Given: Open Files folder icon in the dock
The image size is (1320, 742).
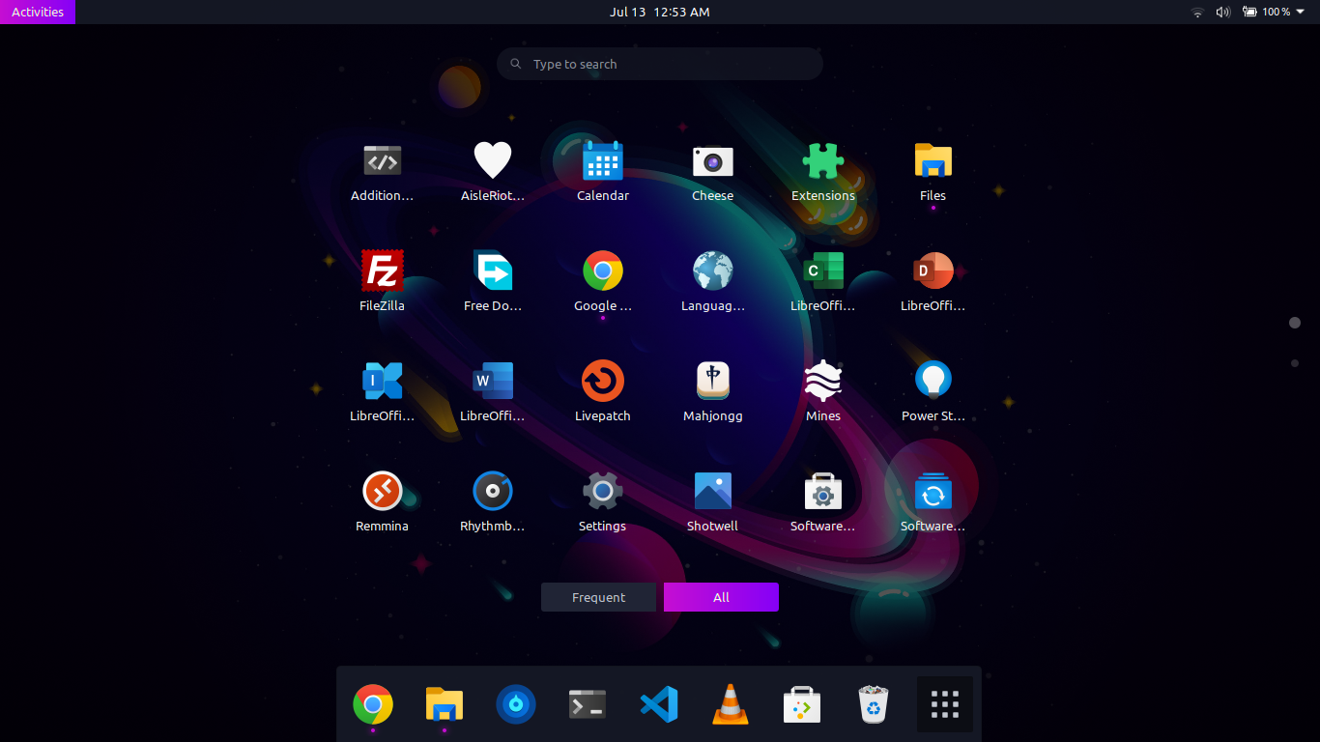Looking at the screenshot, I should (445, 704).
